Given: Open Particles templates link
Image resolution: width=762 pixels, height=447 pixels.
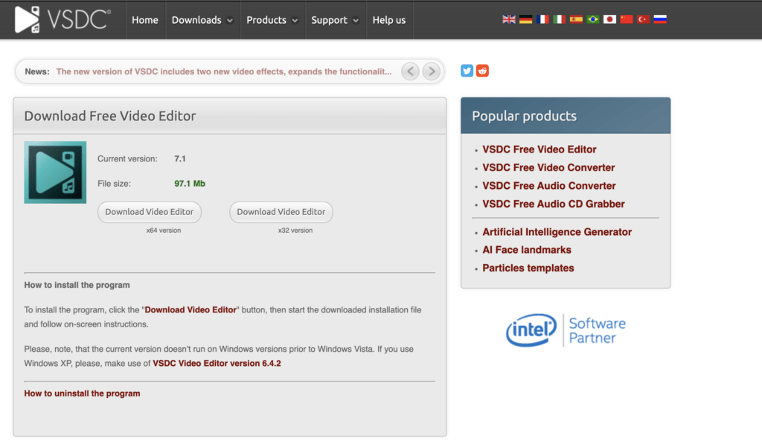Looking at the screenshot, I should point(528,268).
